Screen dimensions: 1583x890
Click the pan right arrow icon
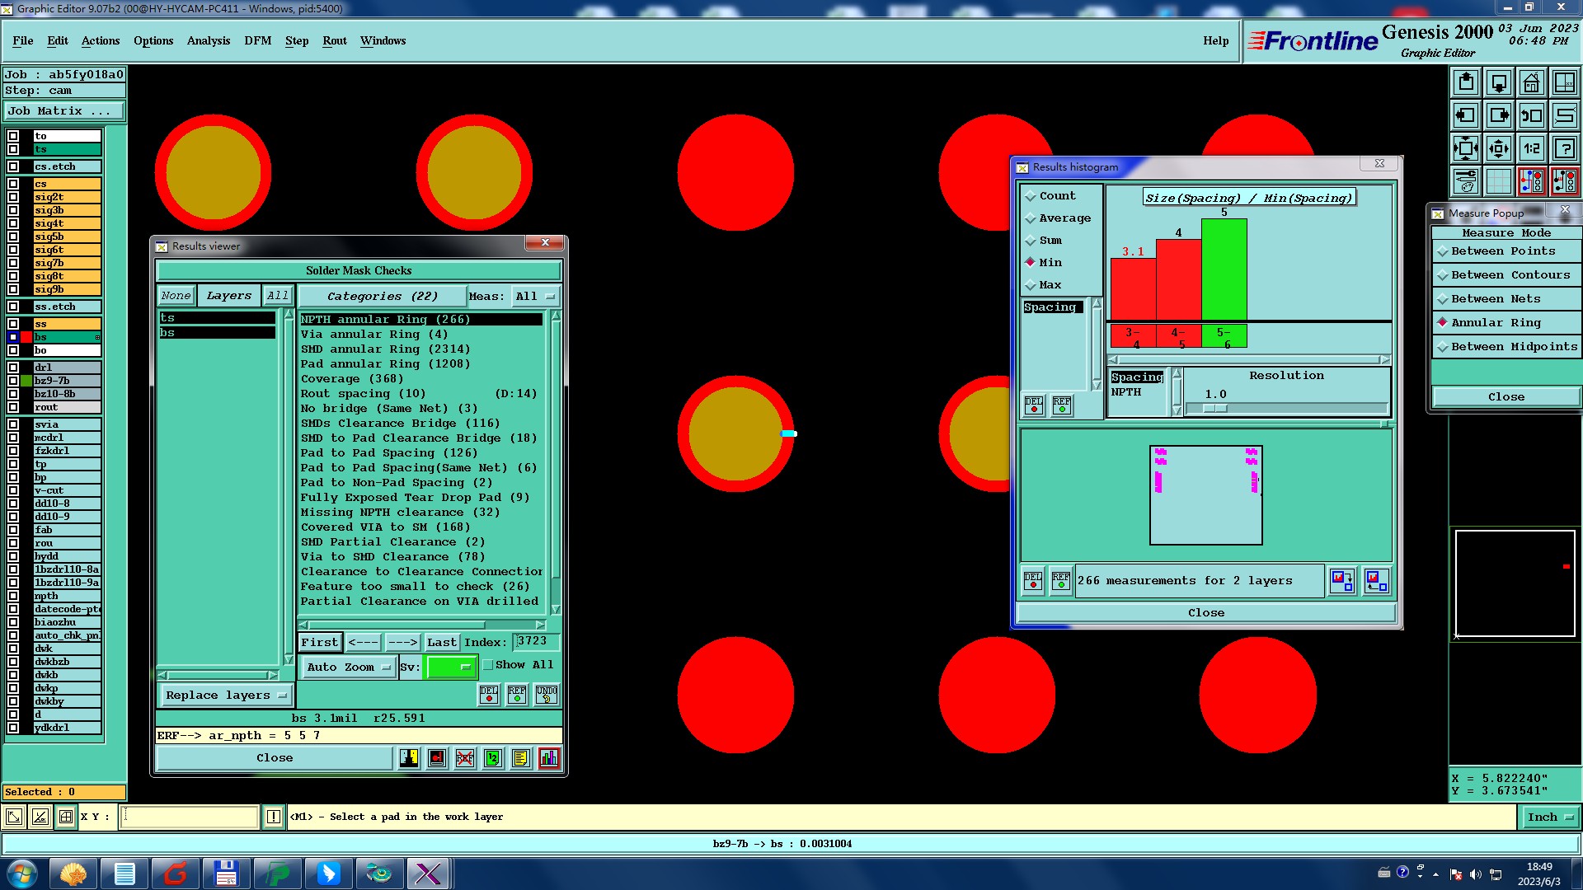[1498, 115]
